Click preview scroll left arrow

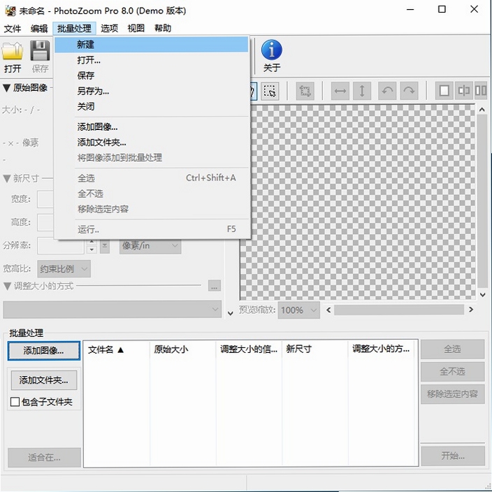pos(328,310)
